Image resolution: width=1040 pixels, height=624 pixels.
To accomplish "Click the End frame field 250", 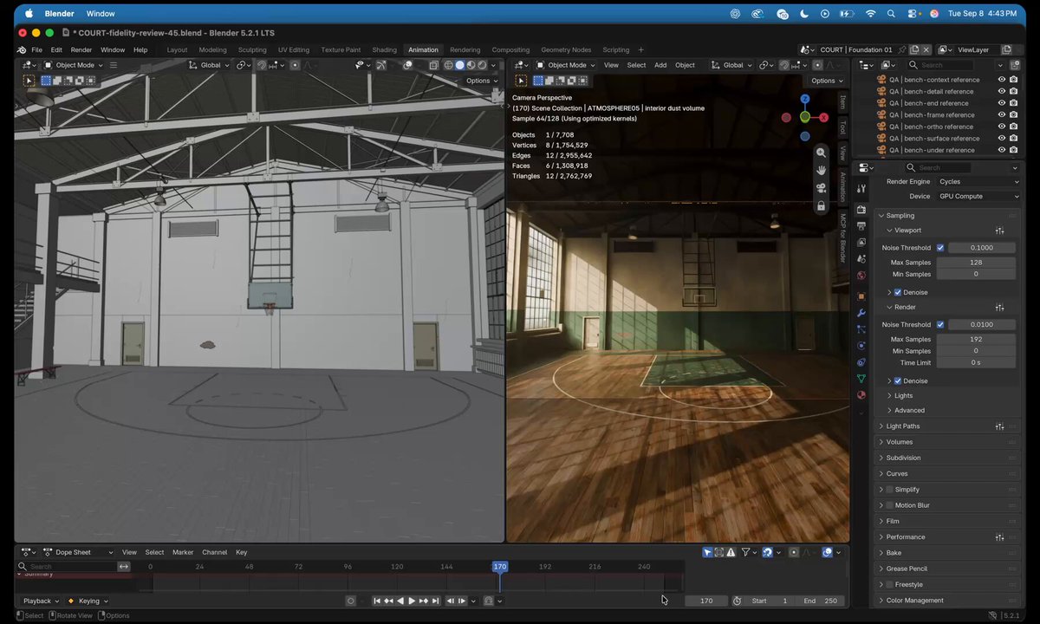I will 821,601.
